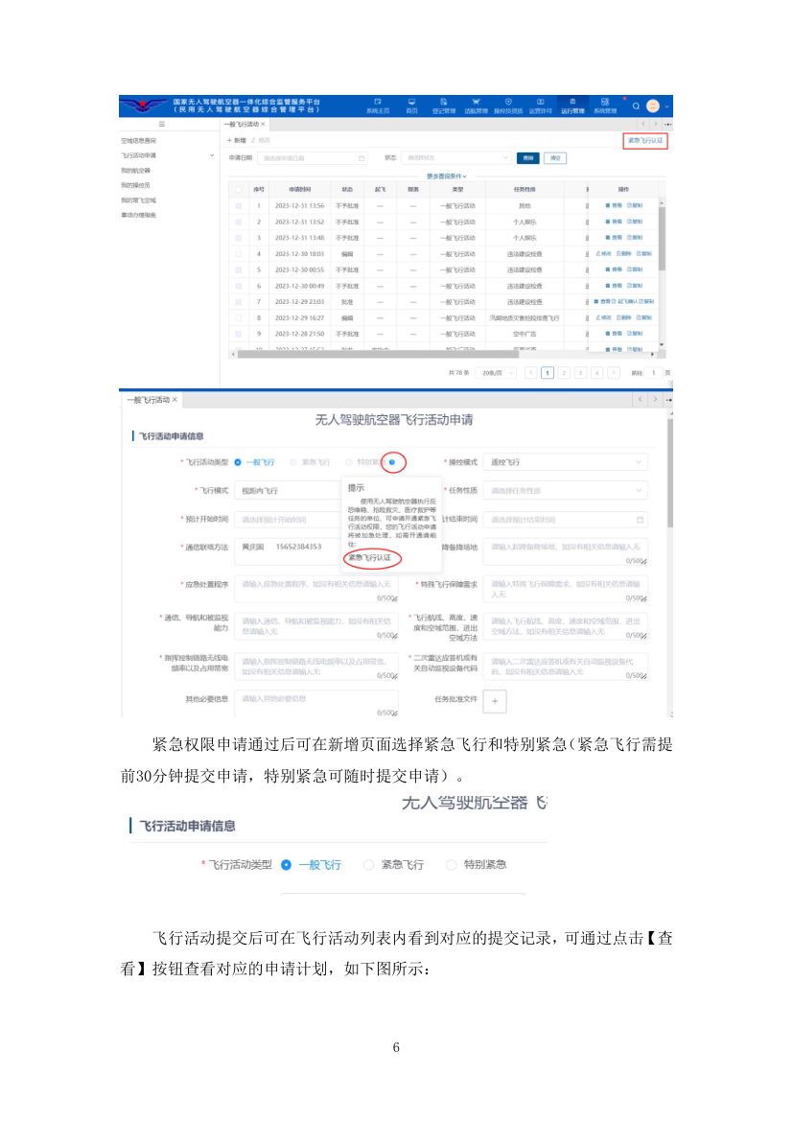This screenshot has height=1122, width=793.
Task: Open 空域信息查询 in the sidebar
Action: (x=138, y=141)
